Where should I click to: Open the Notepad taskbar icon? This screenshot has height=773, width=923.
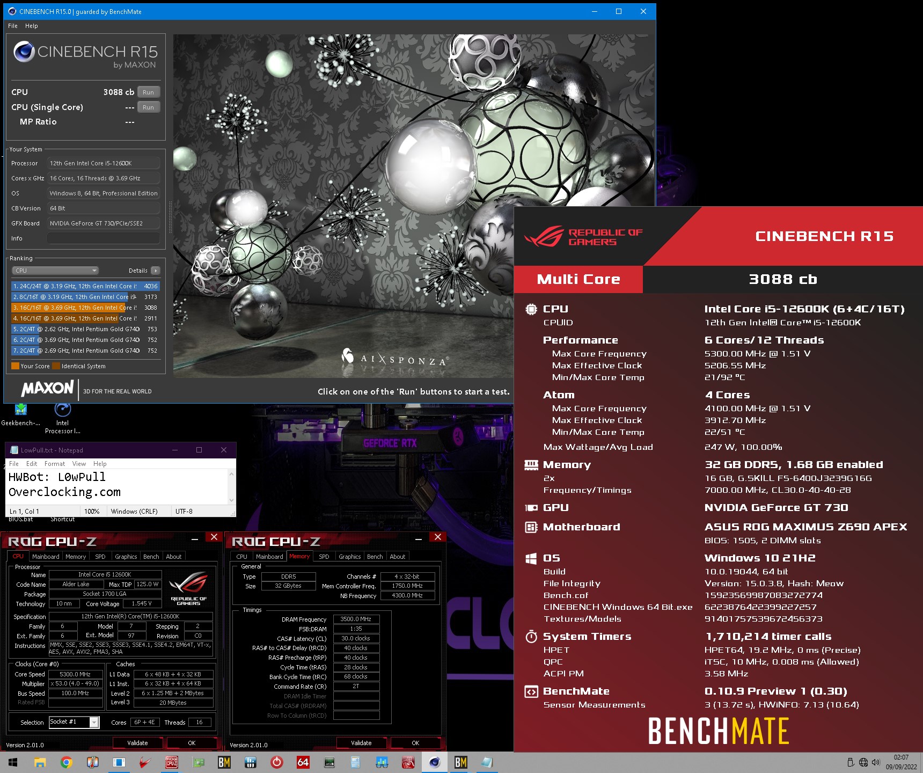[487, 762]
